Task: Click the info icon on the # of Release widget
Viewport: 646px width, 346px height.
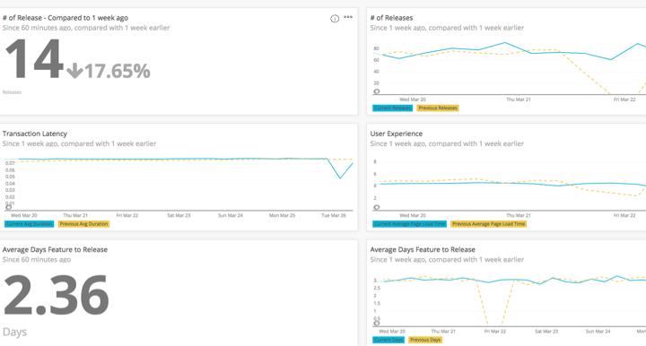Action: [335, 19]
